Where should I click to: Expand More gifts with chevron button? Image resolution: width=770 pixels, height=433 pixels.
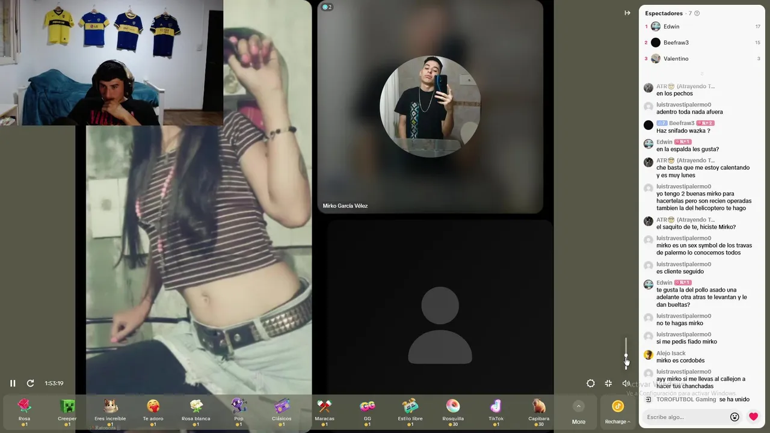coord(579,406)
